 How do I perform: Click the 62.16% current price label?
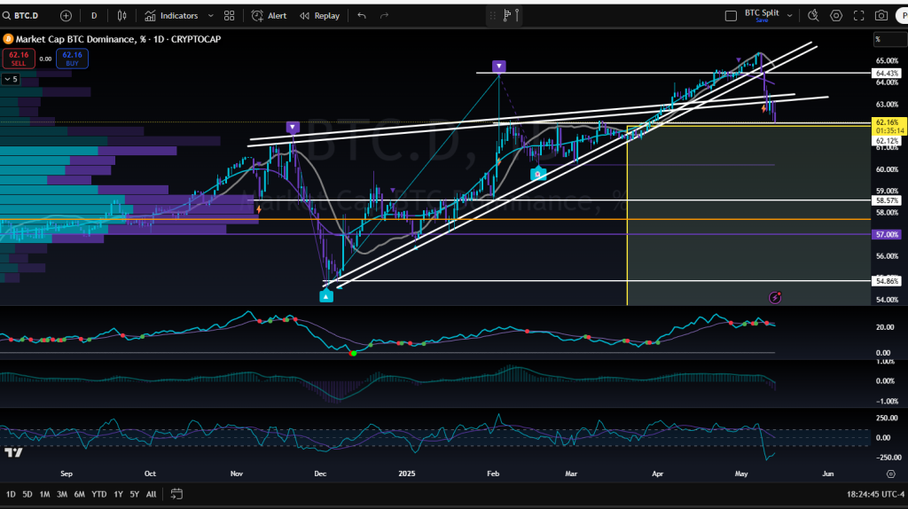888,126
